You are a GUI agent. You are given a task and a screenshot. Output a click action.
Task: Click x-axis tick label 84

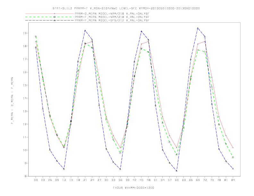click(x=233, y=180)
